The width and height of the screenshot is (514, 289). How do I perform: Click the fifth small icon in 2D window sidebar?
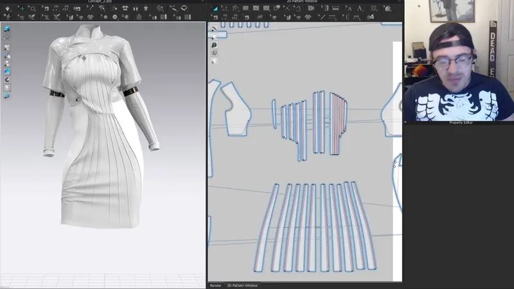pos(214,61)
